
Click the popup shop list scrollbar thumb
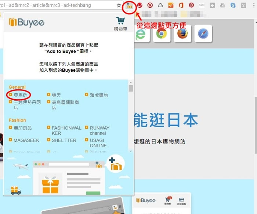[x=131, y=88]
